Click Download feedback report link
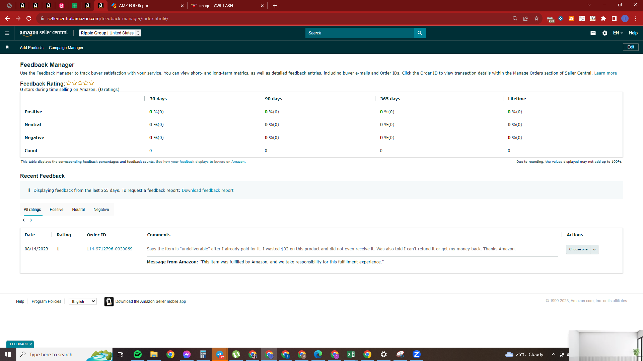 (208, 191)
